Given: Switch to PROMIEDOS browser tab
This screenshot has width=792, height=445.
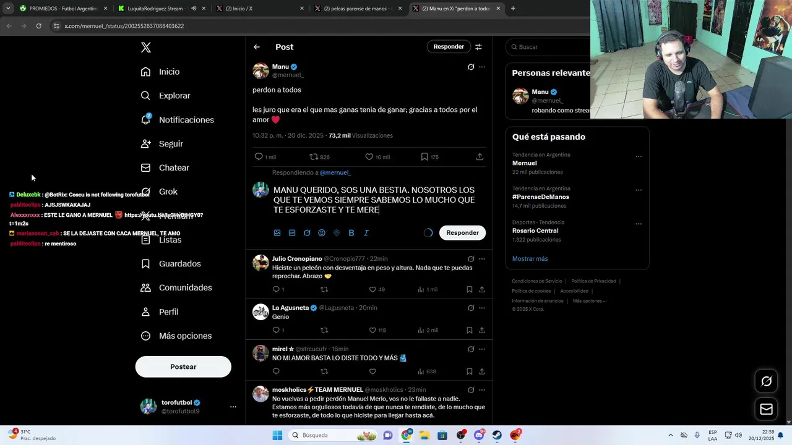Looking at the screenshot, I should pos(62,9).
